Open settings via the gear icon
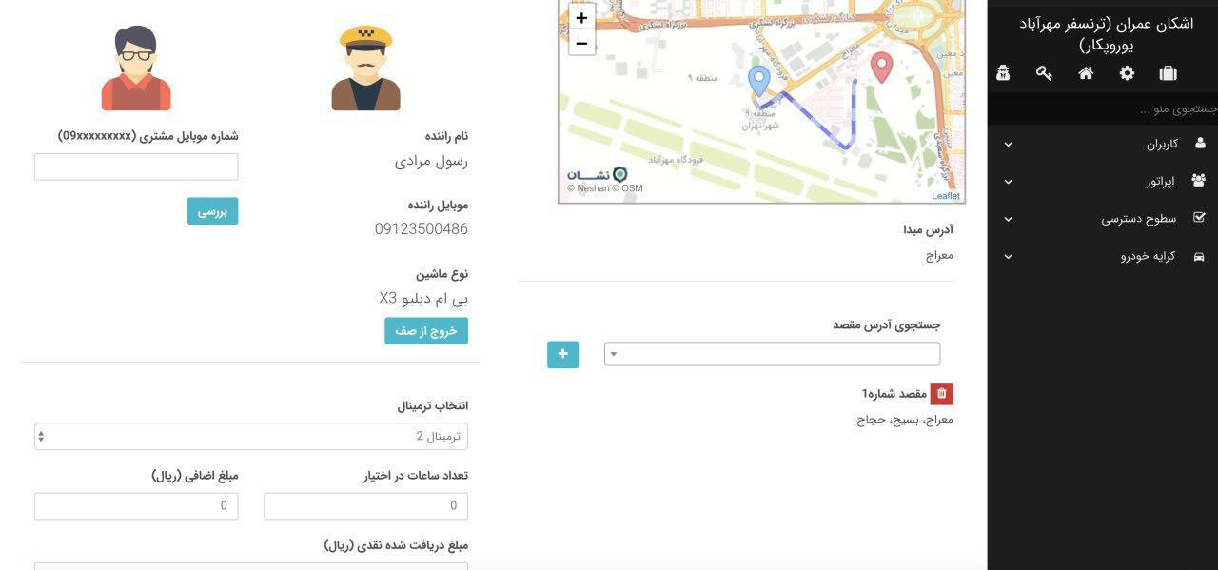1218x570 pixels. [1127, 73]
